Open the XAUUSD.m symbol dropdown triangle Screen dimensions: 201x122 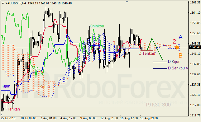coord(3,3)
